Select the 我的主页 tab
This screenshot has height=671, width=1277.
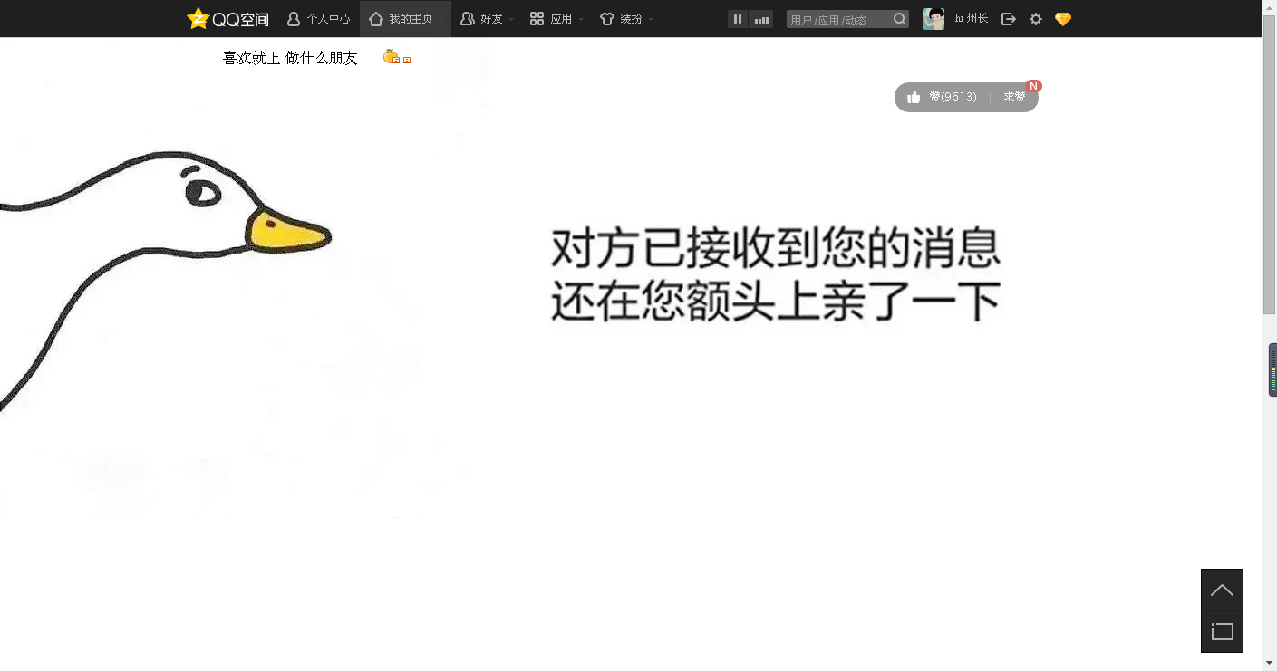point(405,19)
